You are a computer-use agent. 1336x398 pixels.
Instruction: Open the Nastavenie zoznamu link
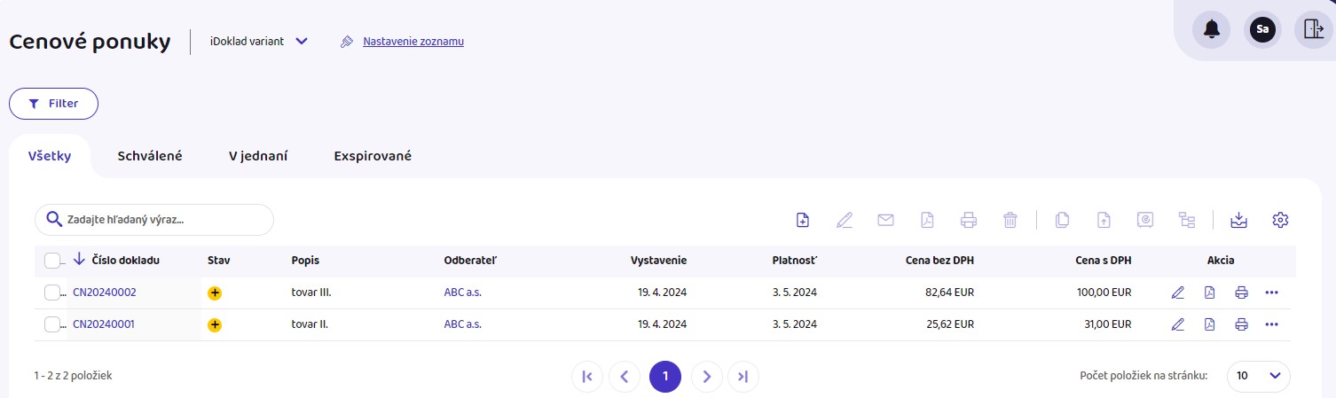point(413,41)
